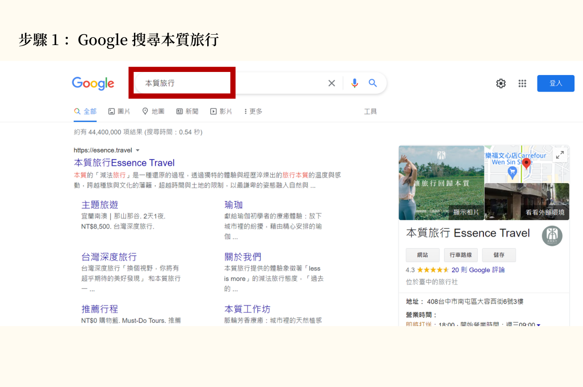Screen dimensions: 583x387
Task: Open the 台灣深度旅行 sitelink
Action: [x=109, y=257]
